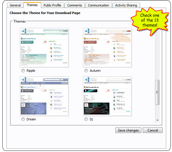
Task: Switch to the Public Profile tab
Action: click(52, 5)
